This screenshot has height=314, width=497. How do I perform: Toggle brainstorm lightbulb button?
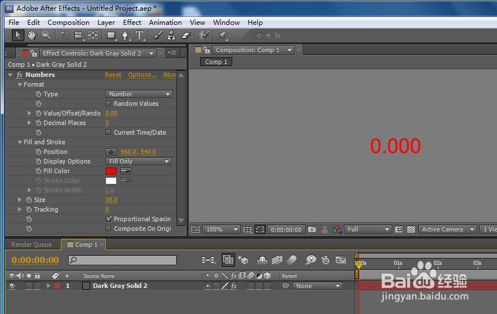coord(311,260)
